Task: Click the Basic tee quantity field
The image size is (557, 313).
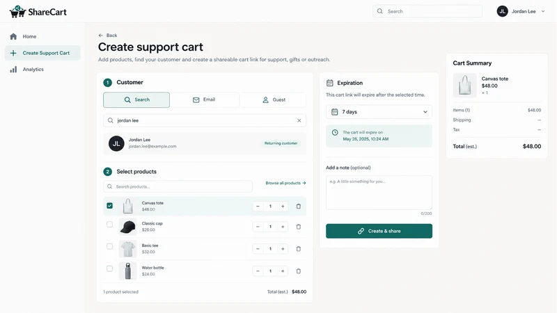Action: tap(270, 249)
